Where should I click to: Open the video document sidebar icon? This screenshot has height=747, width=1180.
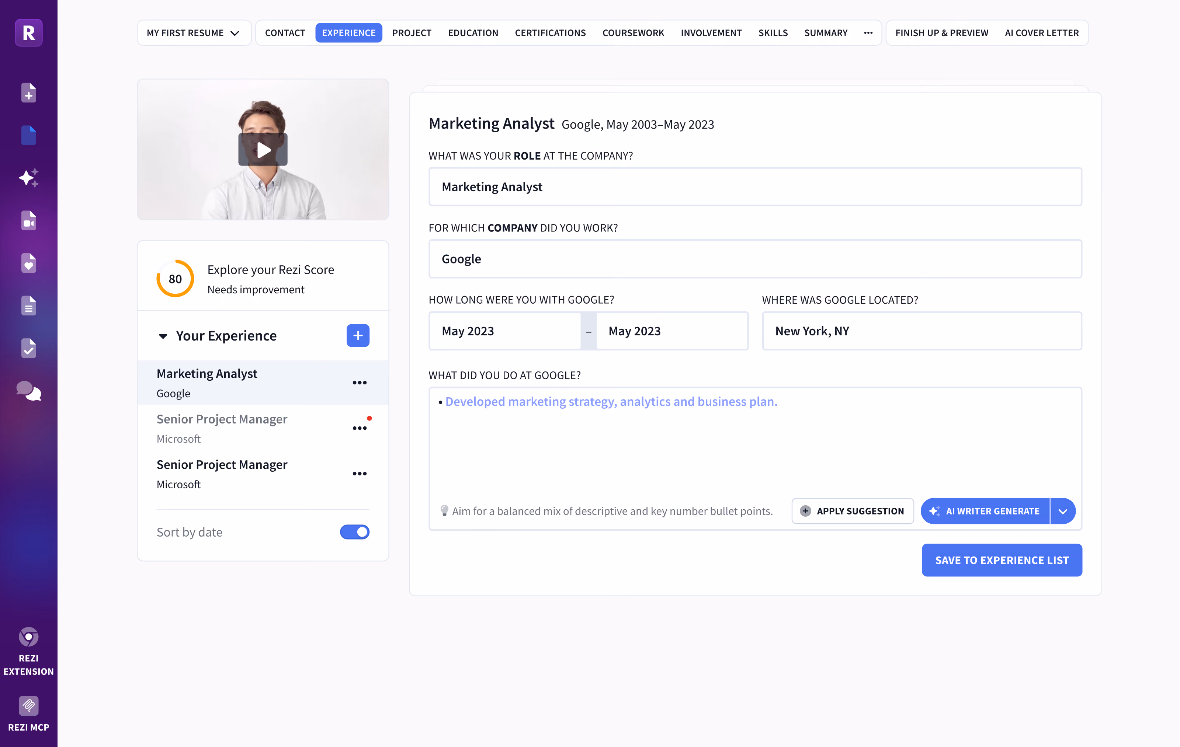click(28, 220)
